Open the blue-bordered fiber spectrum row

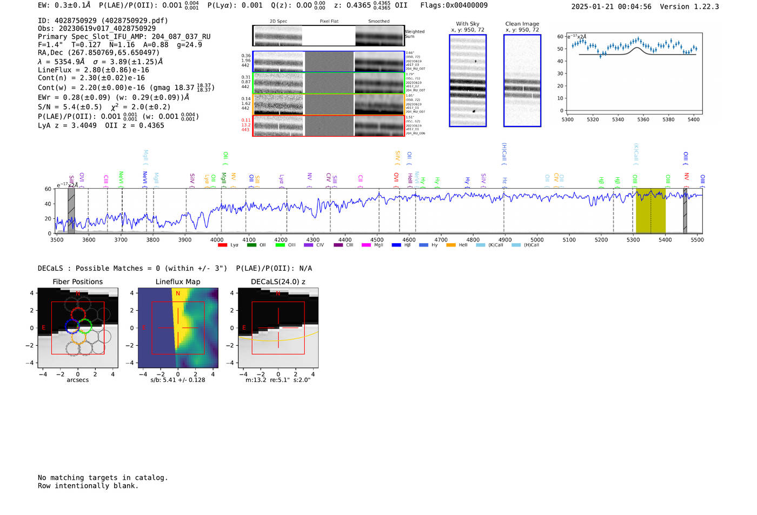pyautogui.click(x=329, y=62)
